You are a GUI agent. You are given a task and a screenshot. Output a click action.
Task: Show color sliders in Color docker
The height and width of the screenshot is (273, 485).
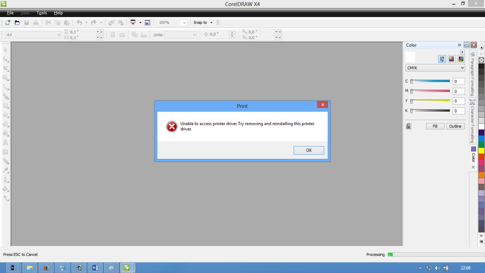tap(442, 59)
